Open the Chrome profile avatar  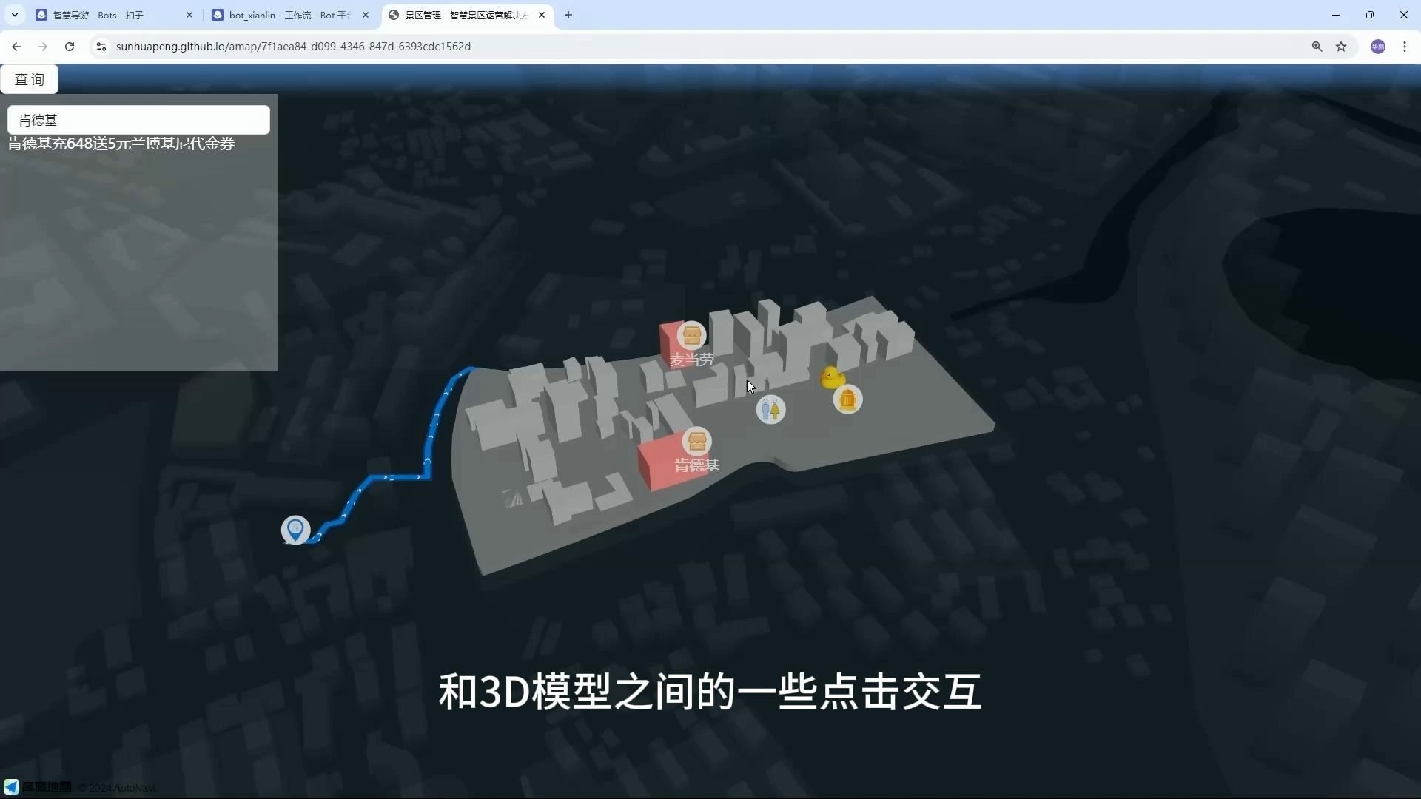point(1377,47)
